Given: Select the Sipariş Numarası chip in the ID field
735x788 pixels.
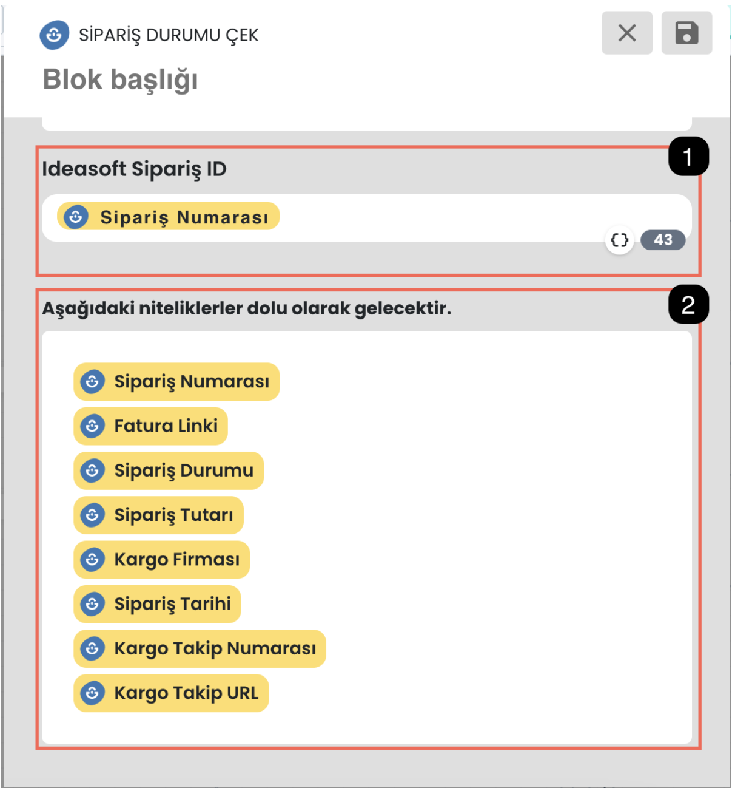Looking at the screenshot, I should tap(169, 217).
